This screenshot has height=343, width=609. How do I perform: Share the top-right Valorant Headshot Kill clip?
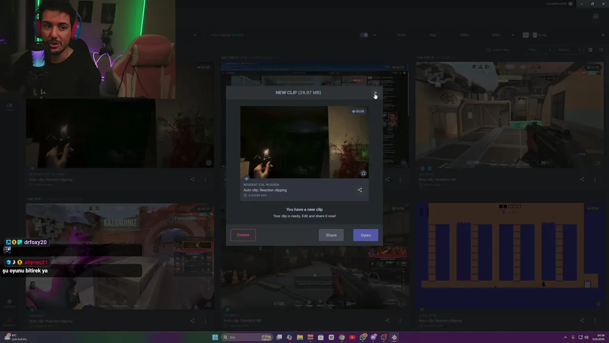[582, 180]
